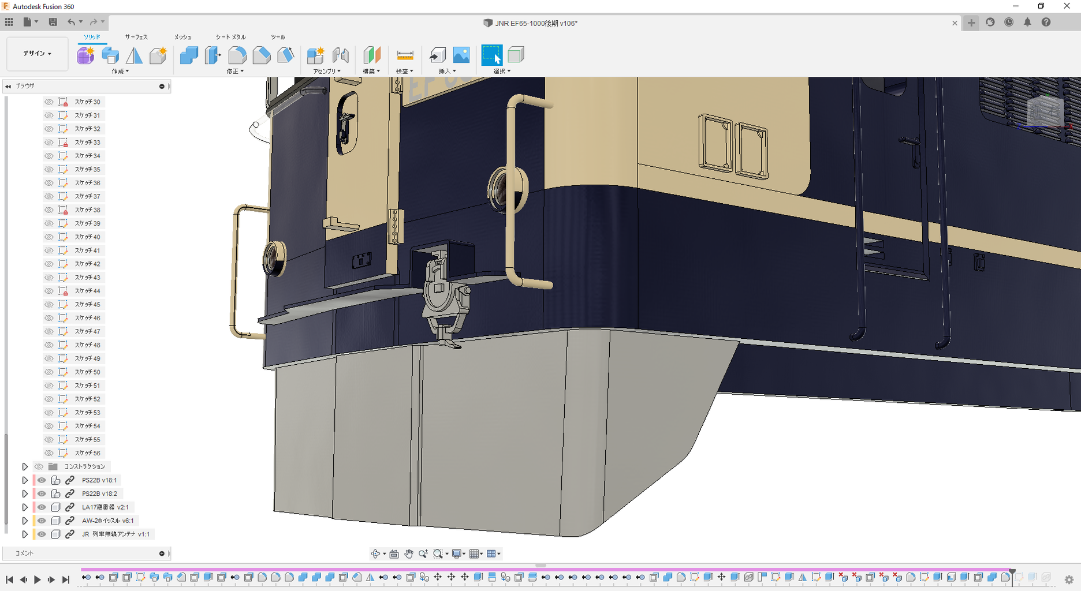Show スケッチ 30 using its eye icon
The image size is (1081, 591).
click(49, 102)
